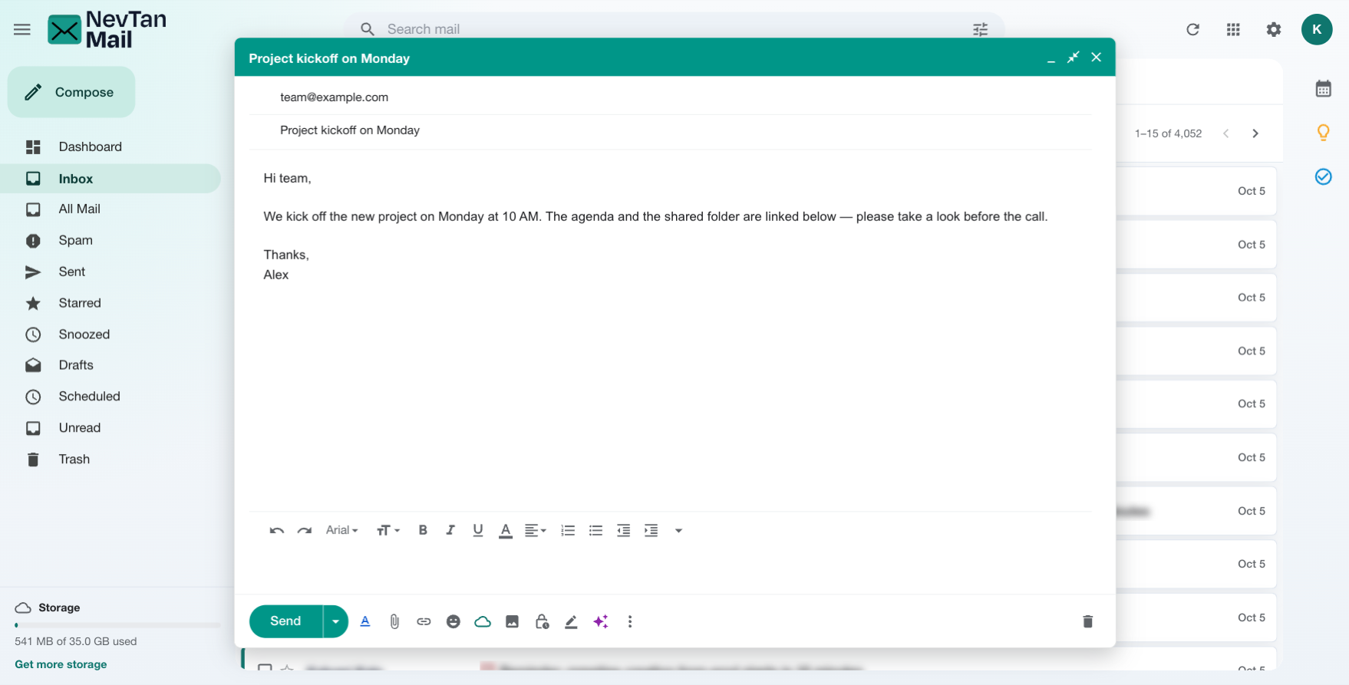Open the Arial font dropdown
This screenshot has height=685, width=1349.
pyautogui.click(x=341, y=530)
